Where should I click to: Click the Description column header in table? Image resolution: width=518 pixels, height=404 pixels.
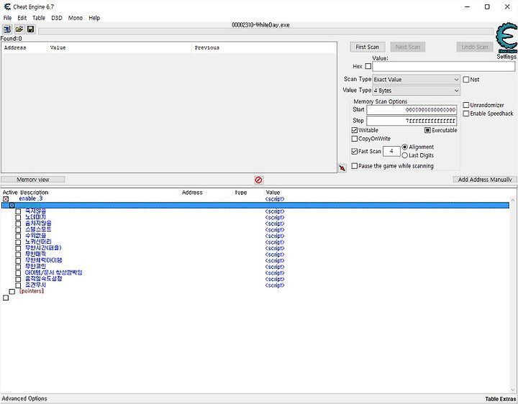(x=35, y=193)
